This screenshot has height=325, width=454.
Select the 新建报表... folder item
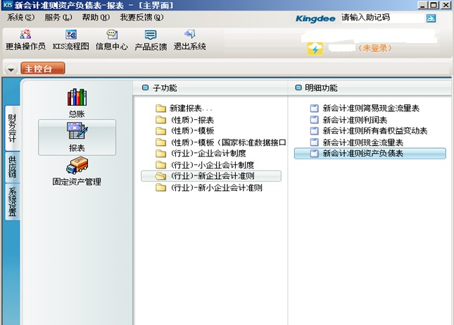(x=190, y=109)
